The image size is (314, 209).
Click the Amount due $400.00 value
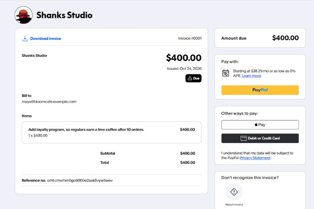285,38
